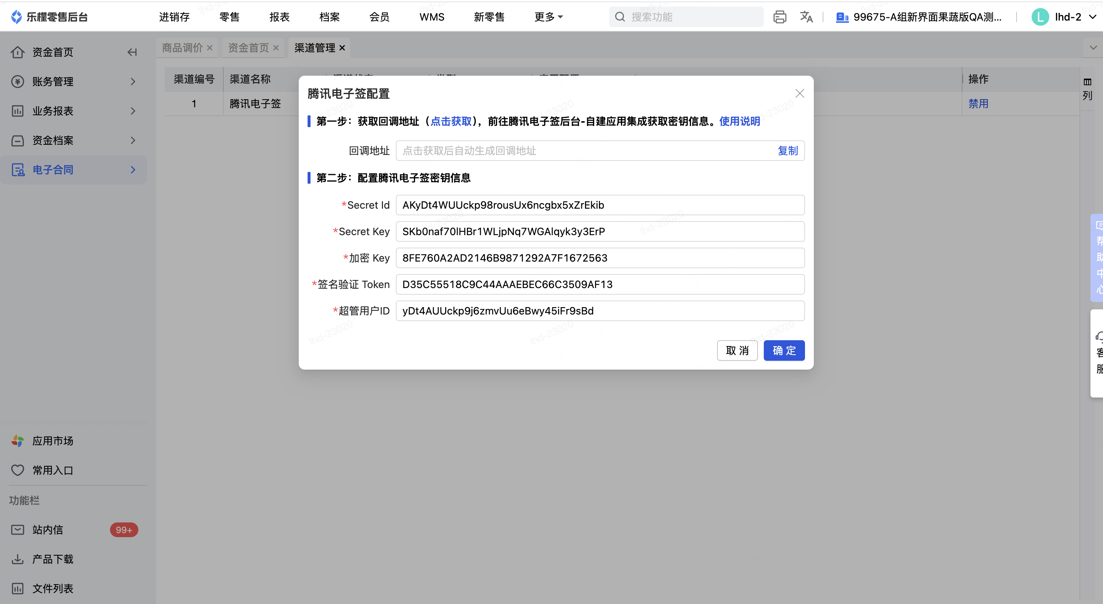This screenshot has height=604, width=1103.
Task: Click the Secret Key input field
Action: 600,232
